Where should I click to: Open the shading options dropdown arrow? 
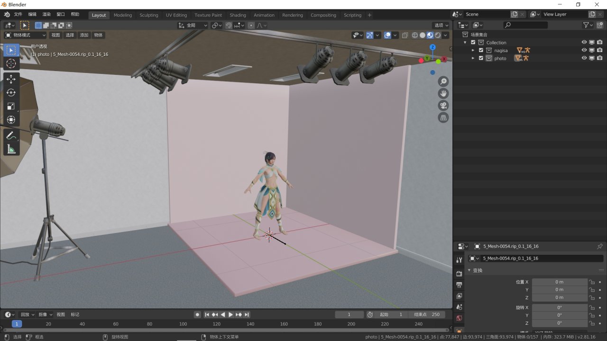coord(446,35)
